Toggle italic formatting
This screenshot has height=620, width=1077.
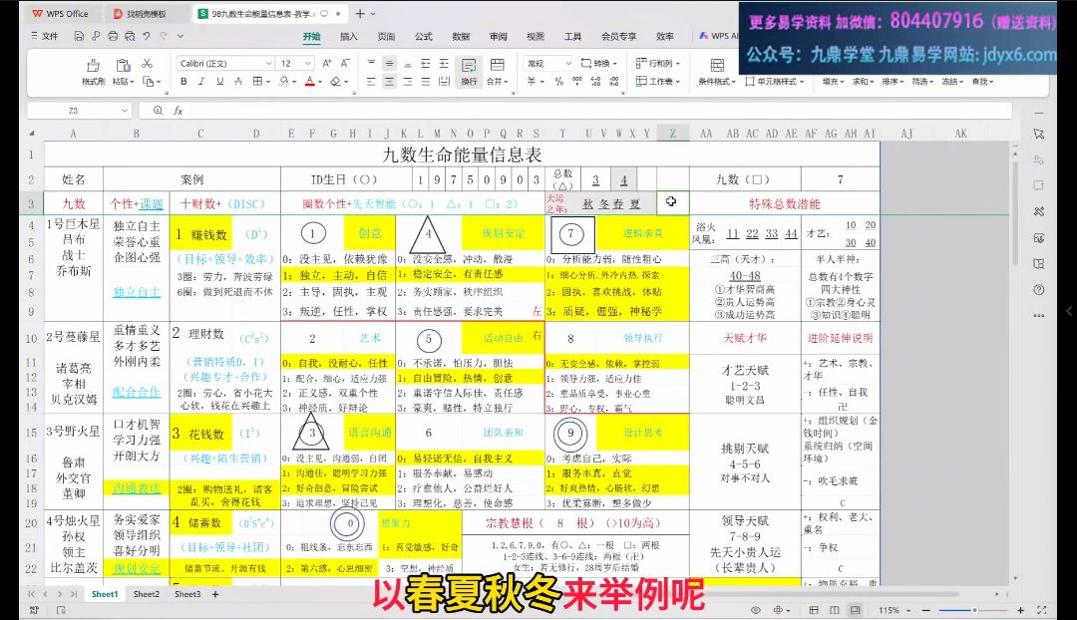pyautogui.click(x=200, y=82)
